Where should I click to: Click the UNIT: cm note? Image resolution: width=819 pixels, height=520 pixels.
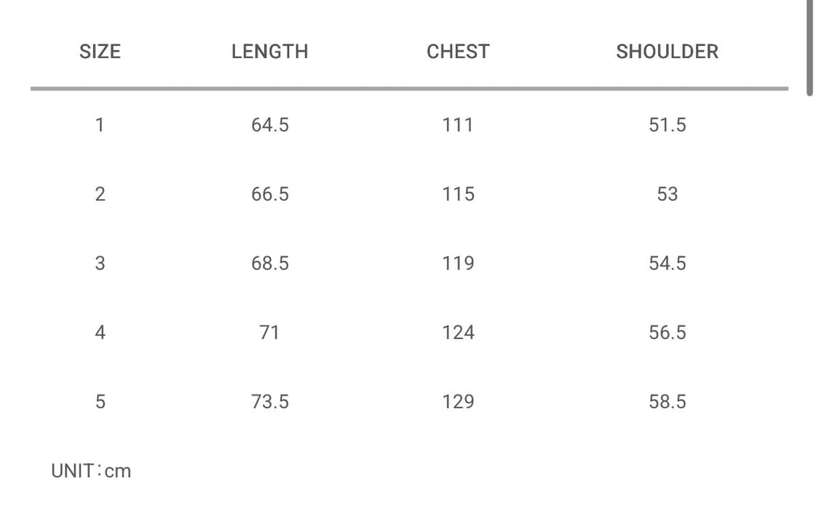91,471
